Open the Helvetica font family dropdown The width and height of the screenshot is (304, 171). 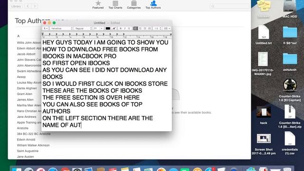pyautogui.click(x=61, y=28)
